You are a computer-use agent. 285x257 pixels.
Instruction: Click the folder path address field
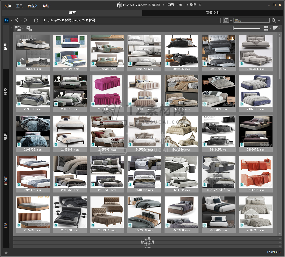coord(132,20)
